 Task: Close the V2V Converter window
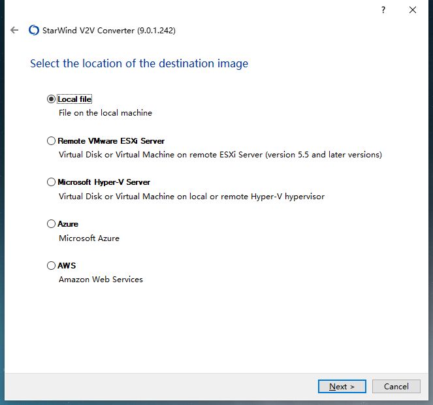(413, 10)
